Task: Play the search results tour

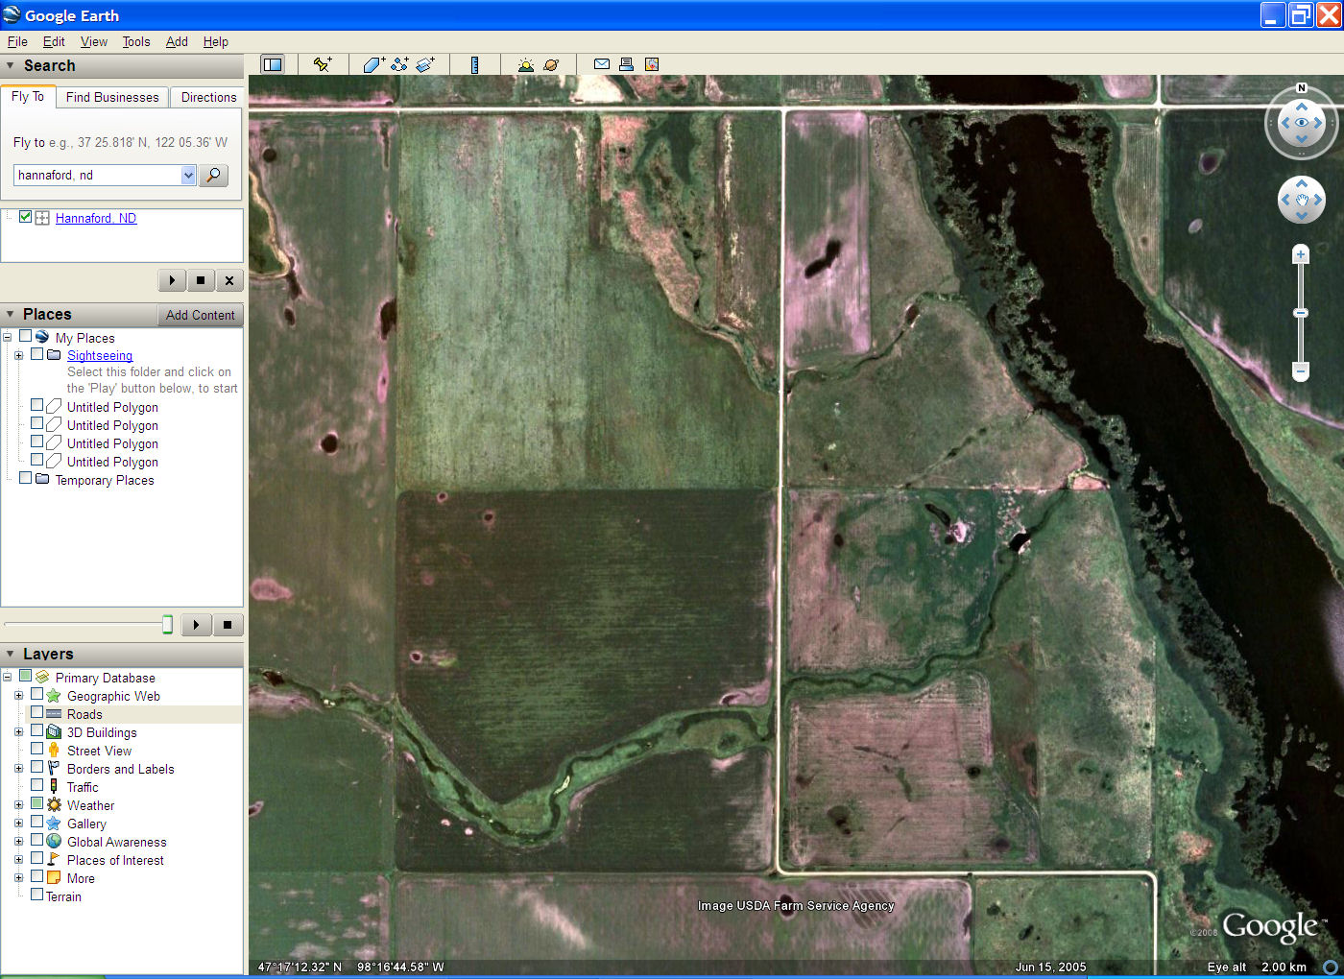Action: tap(172, 280)
